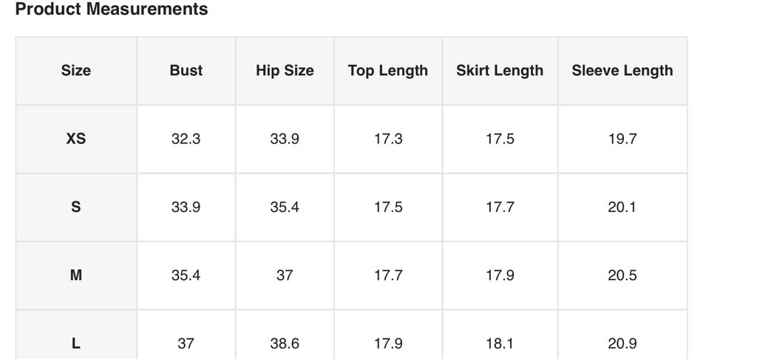
Task: Select XS top length value 17.3
Action: [x=388, y=139]
